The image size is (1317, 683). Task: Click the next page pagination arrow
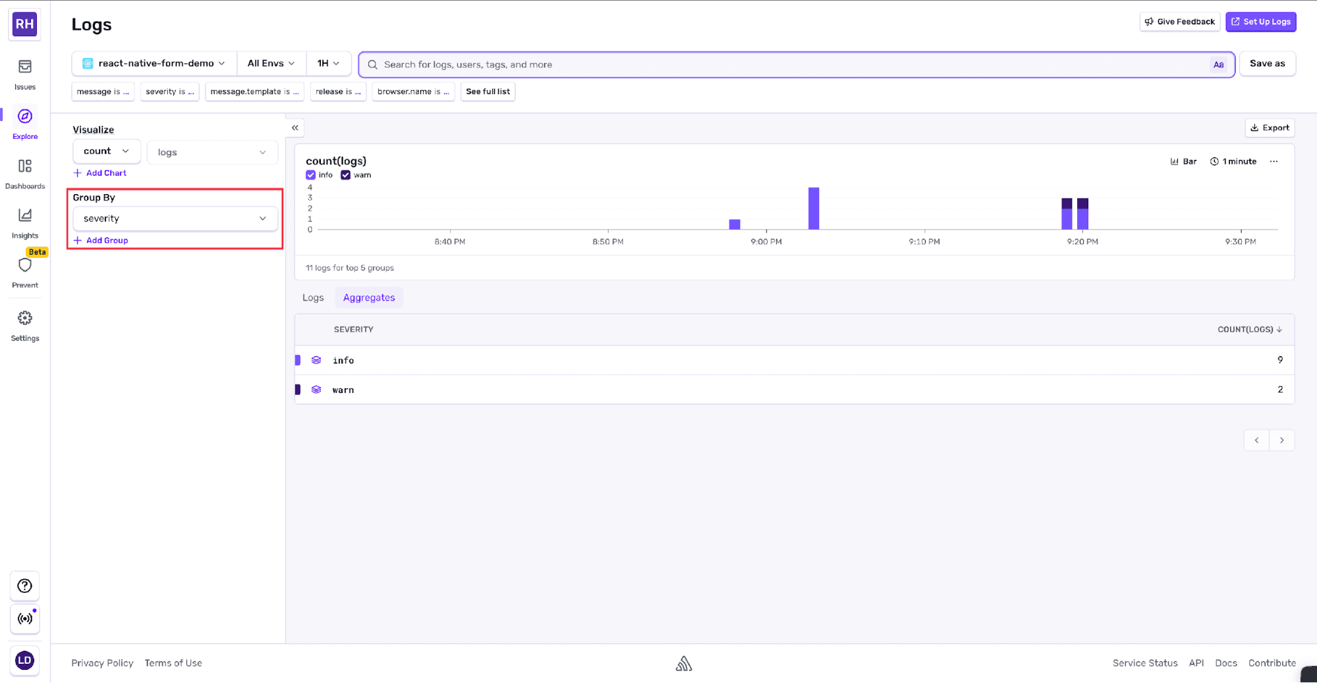(1281, 440)
